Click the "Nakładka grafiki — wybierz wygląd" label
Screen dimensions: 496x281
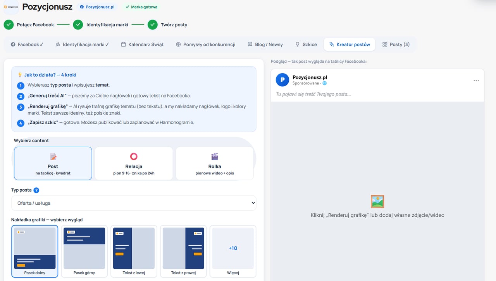pyautogui.click(x=47, y=220)
